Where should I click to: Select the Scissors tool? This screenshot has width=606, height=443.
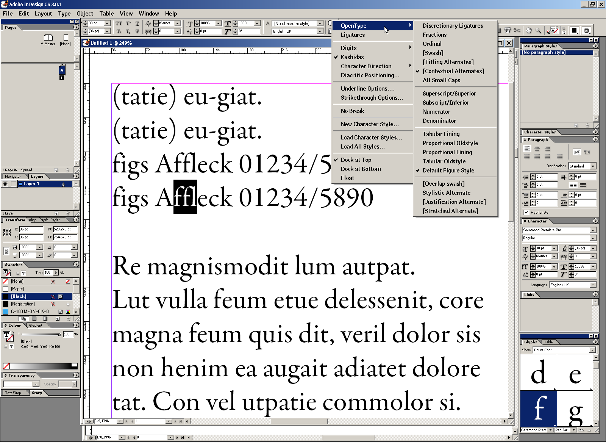coord(517,30)
